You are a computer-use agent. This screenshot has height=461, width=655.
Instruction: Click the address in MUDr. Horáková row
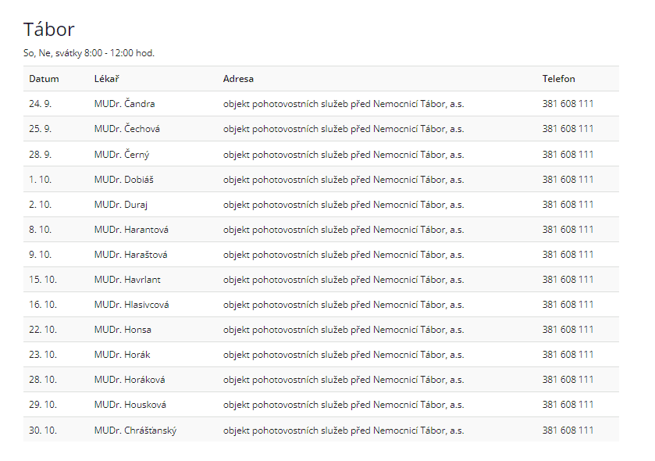point(343,380)
